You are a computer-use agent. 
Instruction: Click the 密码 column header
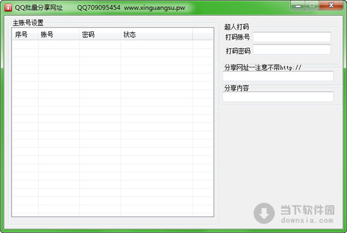coord(100,35)
